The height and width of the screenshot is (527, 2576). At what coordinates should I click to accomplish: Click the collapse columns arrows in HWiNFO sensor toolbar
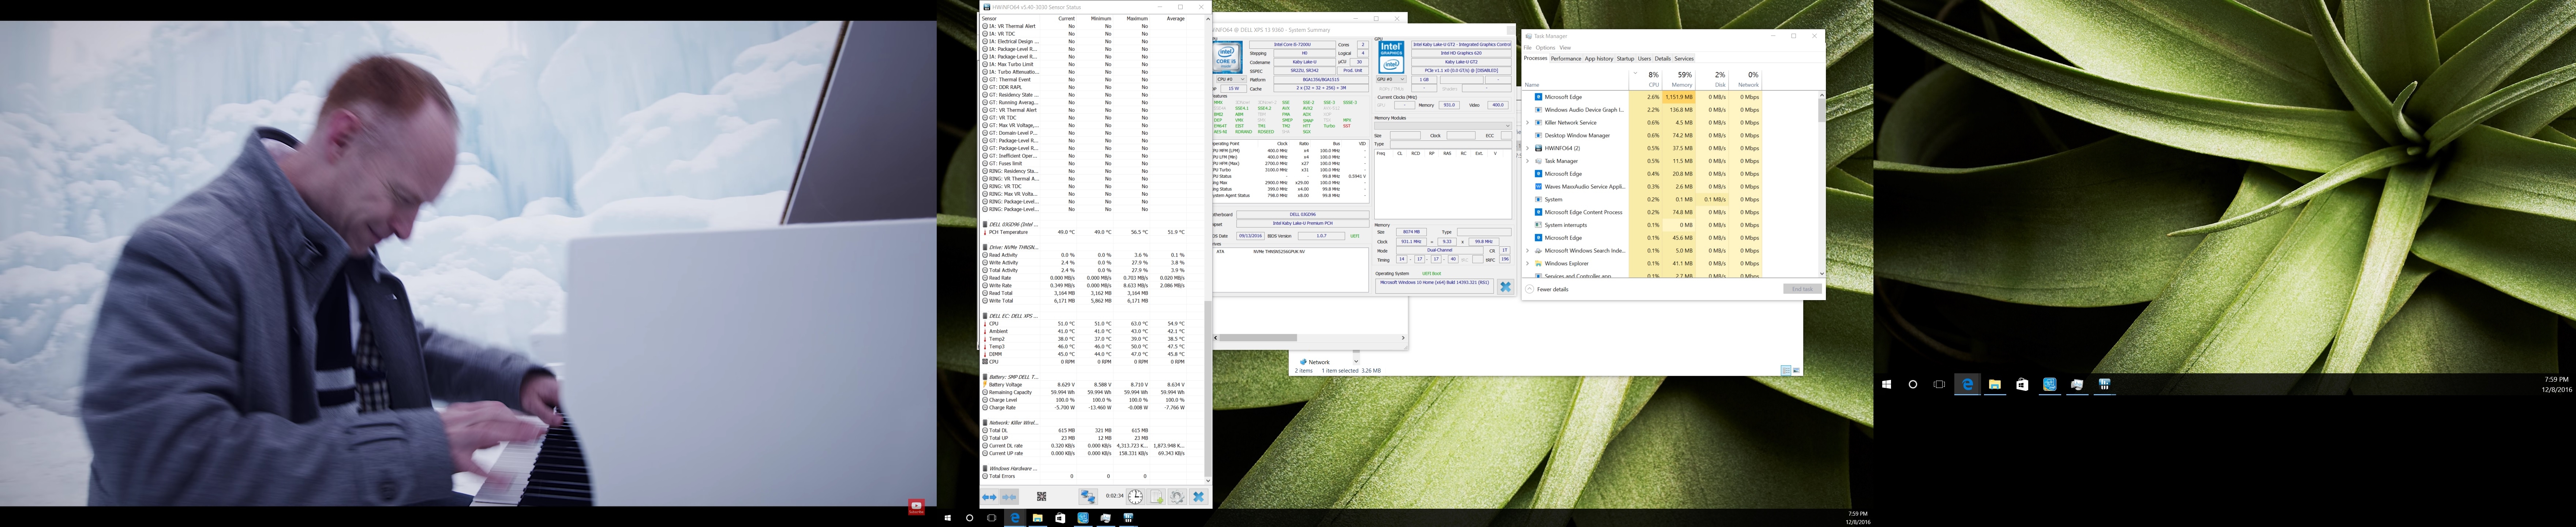pos(1010,497)
